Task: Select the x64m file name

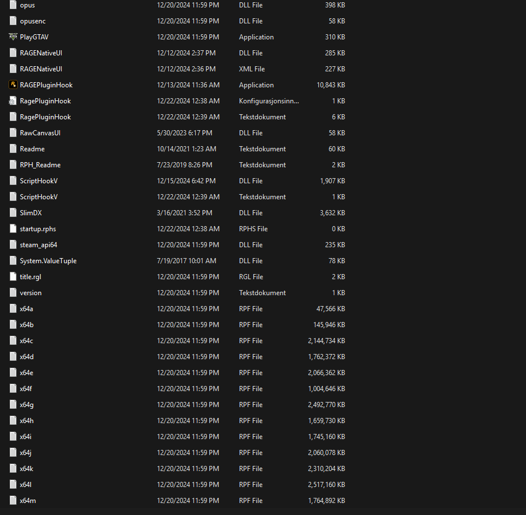Action: 27,501
